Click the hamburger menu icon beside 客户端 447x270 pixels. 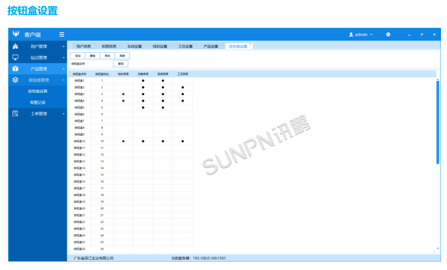[61, 34]
